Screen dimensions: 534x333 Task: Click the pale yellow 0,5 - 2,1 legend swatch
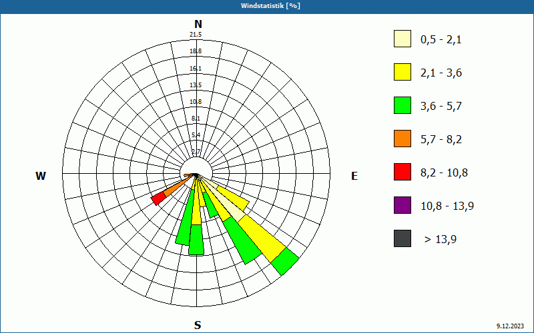click(403, 39)
